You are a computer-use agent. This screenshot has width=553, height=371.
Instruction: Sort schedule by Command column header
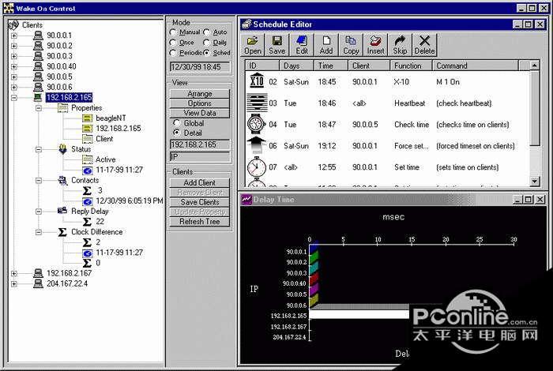point(476,66)
